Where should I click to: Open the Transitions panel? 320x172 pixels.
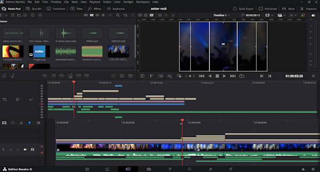[x=56, y=9]
